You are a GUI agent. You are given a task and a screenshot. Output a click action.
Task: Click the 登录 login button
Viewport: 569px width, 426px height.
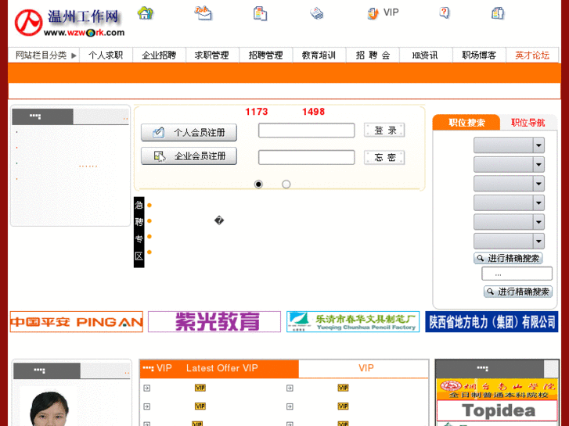point(384,131)
